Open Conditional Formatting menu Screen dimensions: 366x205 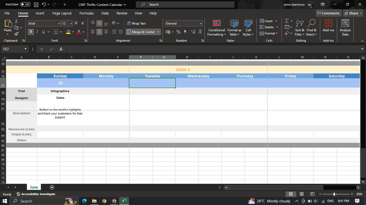[x=216, y=28]
